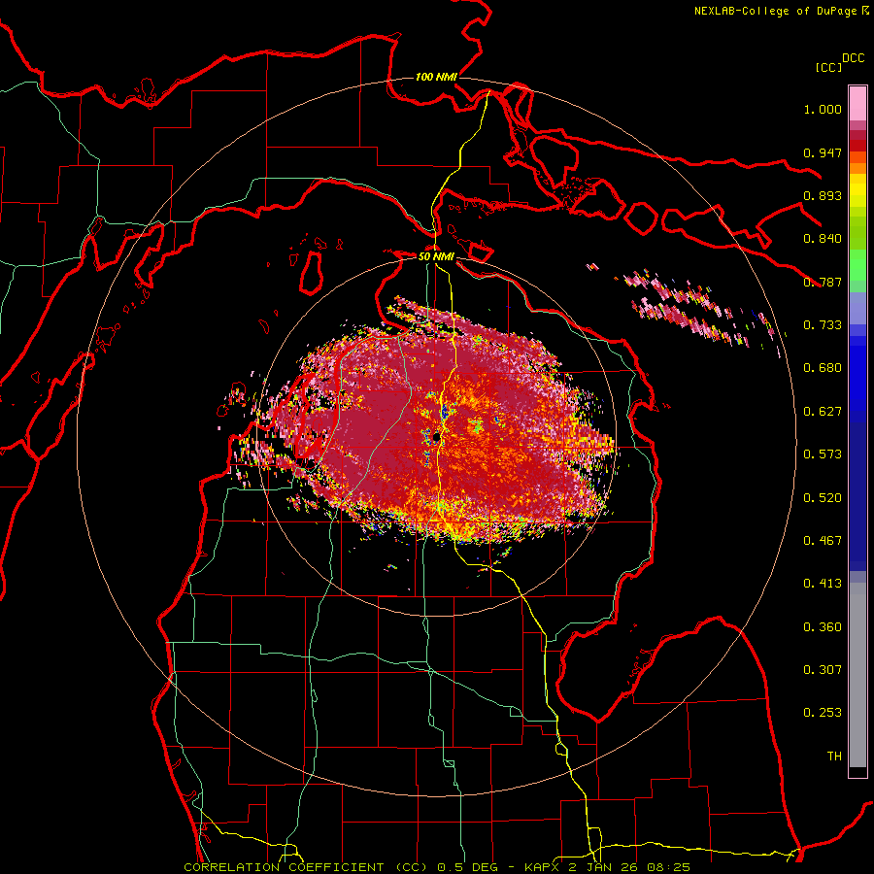Click the 0.947 legend value
874x874 pixels.
823,152
